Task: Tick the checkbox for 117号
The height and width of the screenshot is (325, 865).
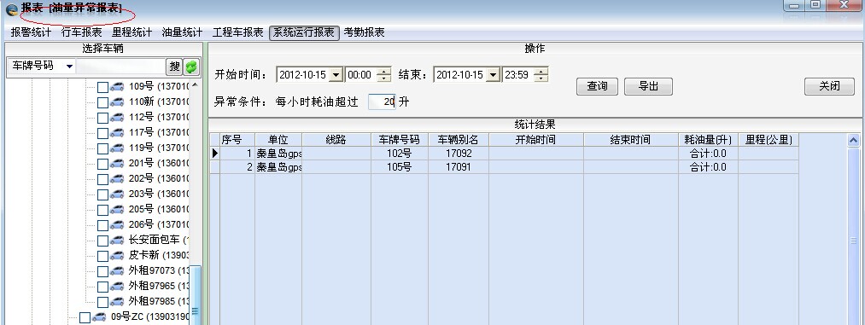Action: click(x=102, y=133)
